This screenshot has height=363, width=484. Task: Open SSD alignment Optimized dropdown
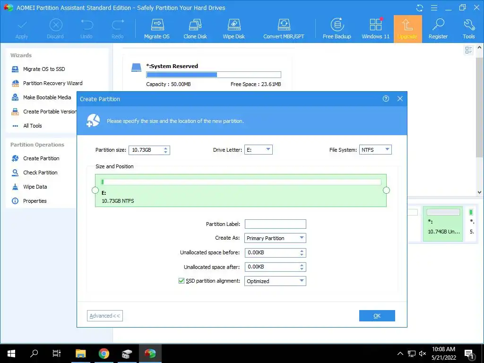pos(275,281)
